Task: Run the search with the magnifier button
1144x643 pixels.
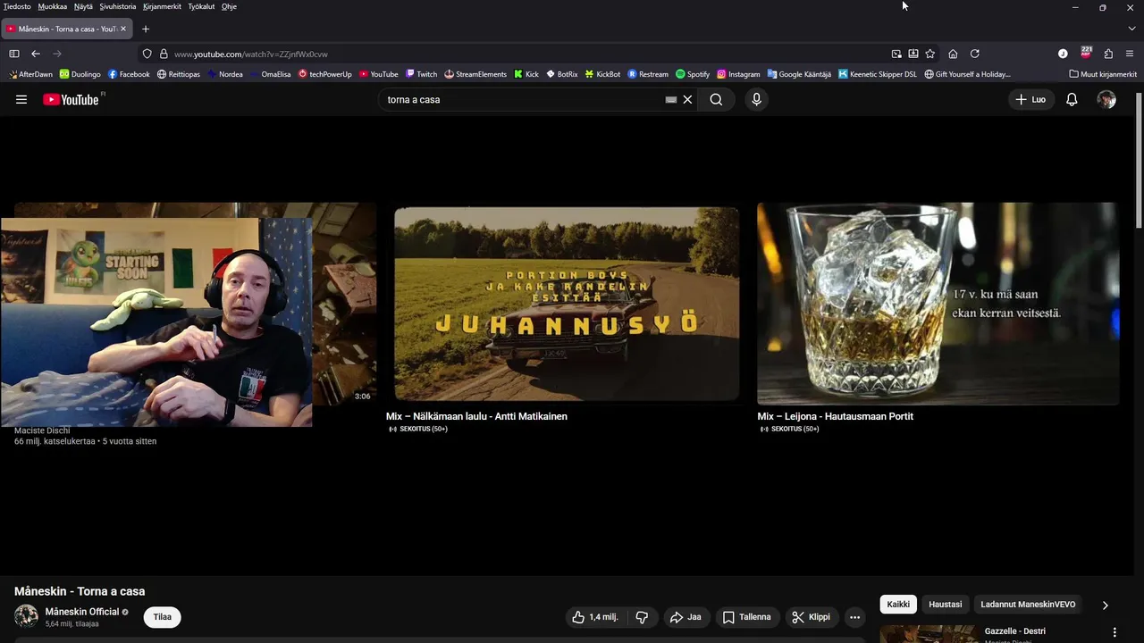Action: pos(716,100)
